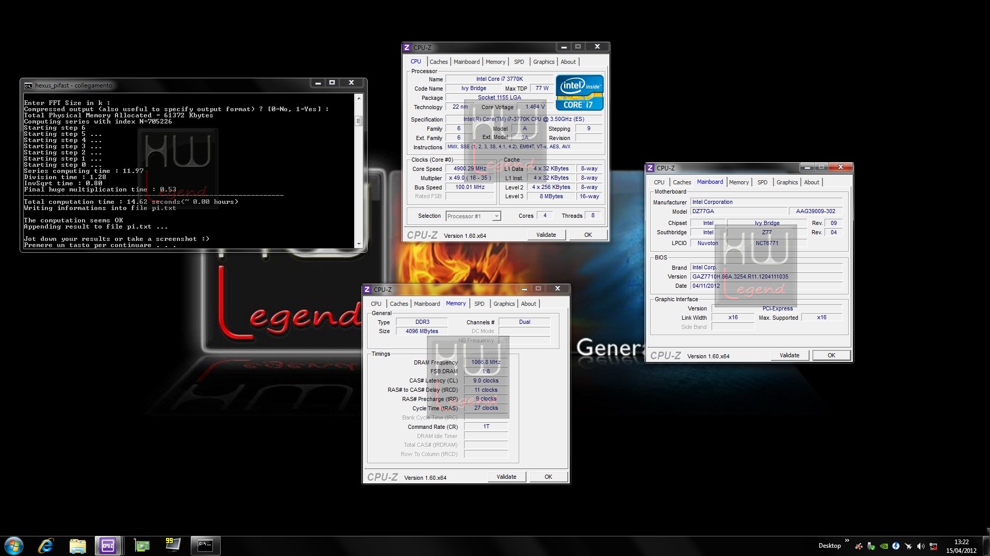This screenshot has width=990, height=556.
Task: Open Memory tab in top CPU-Z window
Action: pyautogui.click(x=496, y=62)
